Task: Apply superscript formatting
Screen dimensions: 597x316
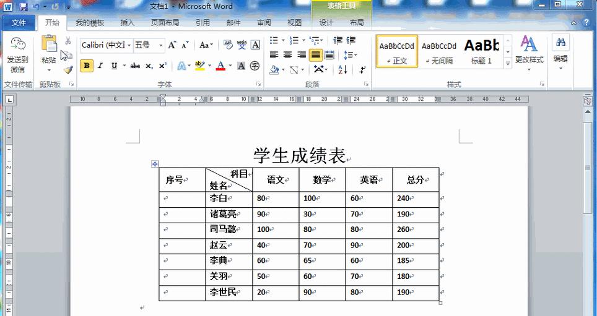Action: (163, 66)
